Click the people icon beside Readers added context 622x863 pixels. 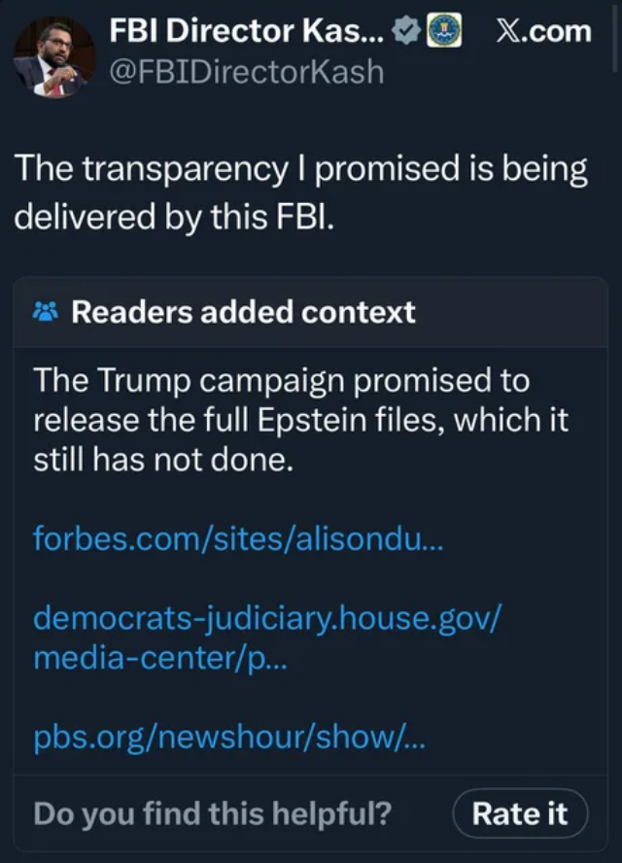tap(46, 312)
